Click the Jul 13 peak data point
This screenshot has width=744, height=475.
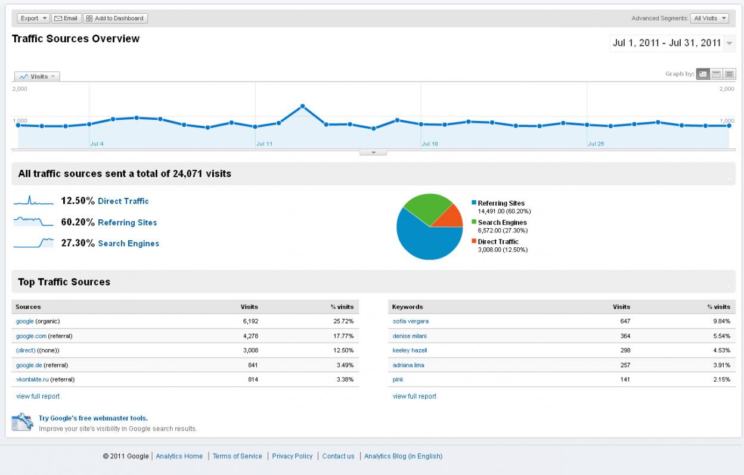[303, 106]
